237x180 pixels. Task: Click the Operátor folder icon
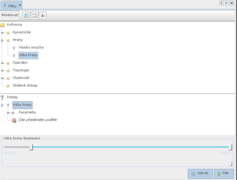tap(8, 63)
